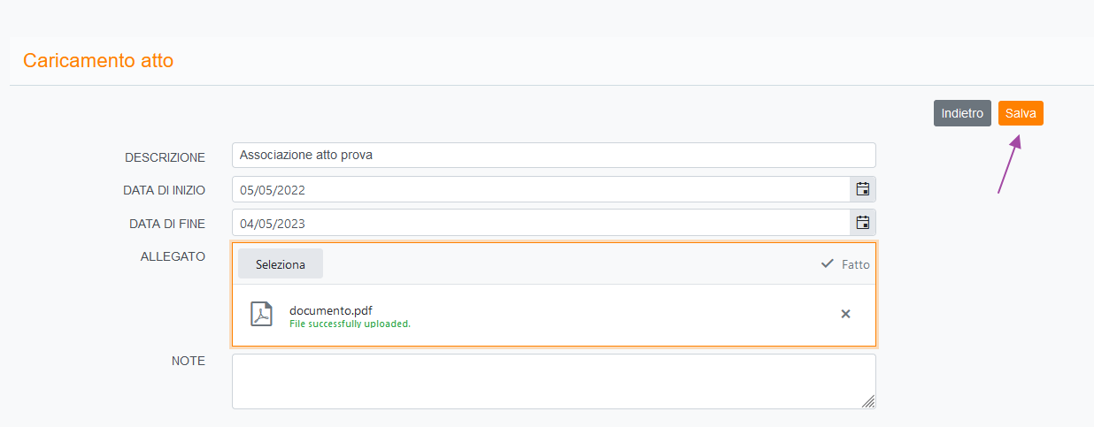Click the Fatto checkmark icon
This screenshot has width=1094, height=427.
828,263
